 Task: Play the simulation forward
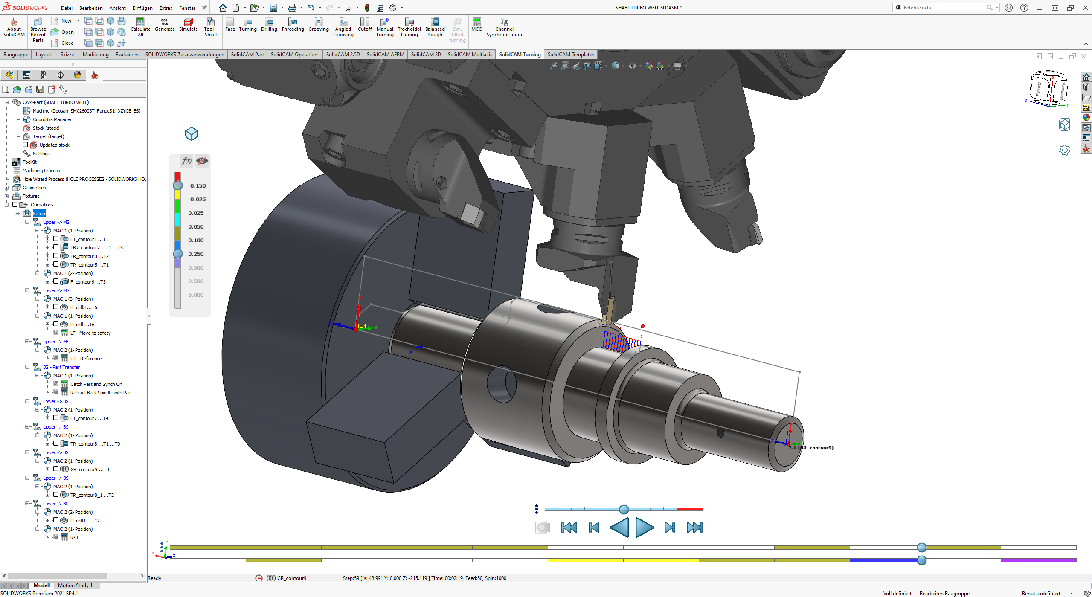pyautogui.click(x=645, y=527)
